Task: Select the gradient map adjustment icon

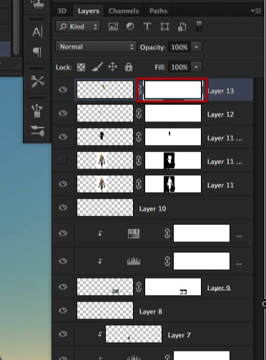Action: tap(134, 234)
